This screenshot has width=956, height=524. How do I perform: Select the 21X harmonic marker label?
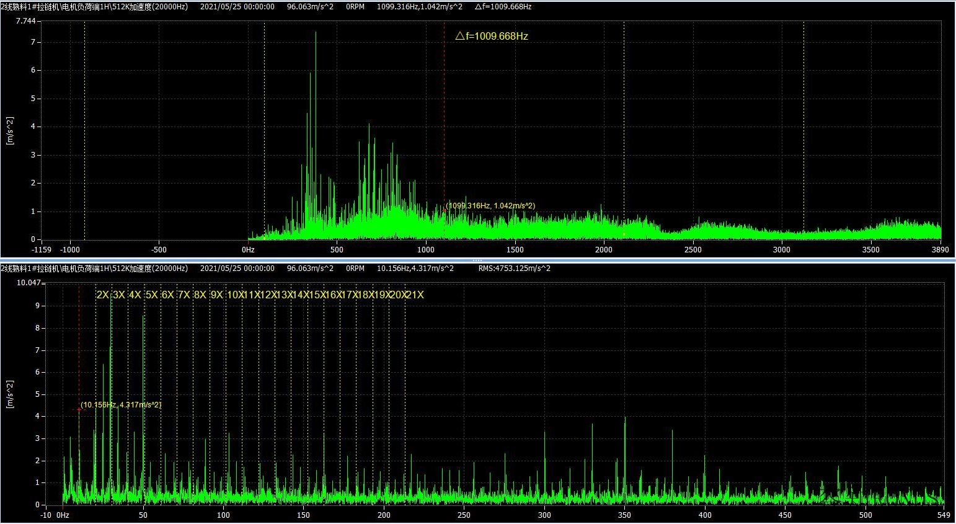(415, 295)
